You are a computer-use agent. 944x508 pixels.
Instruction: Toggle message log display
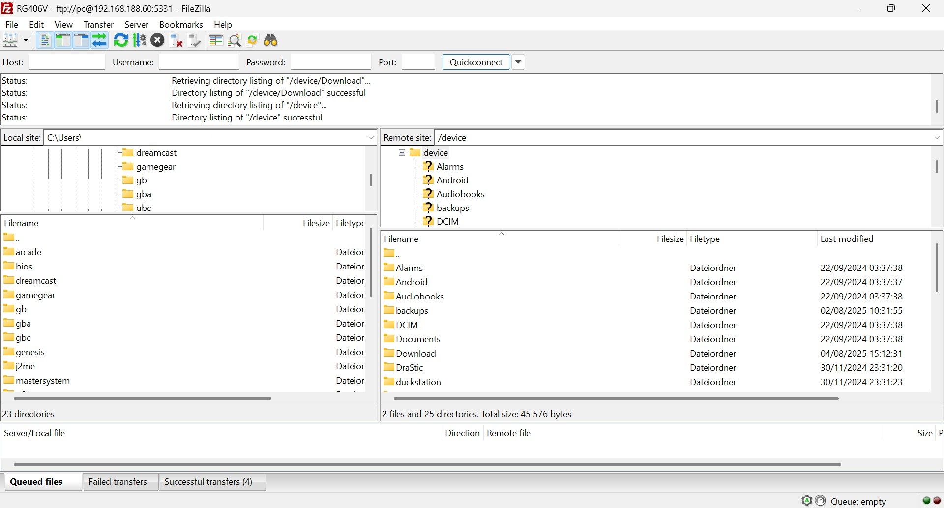(x=45, y=40)
